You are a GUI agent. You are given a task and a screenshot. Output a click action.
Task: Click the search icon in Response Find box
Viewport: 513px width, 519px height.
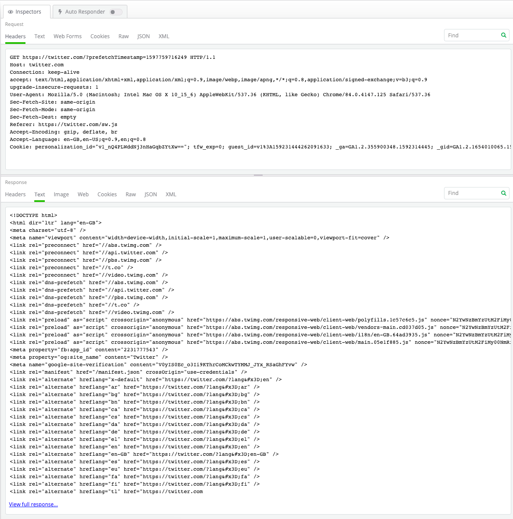coord(503,193)
